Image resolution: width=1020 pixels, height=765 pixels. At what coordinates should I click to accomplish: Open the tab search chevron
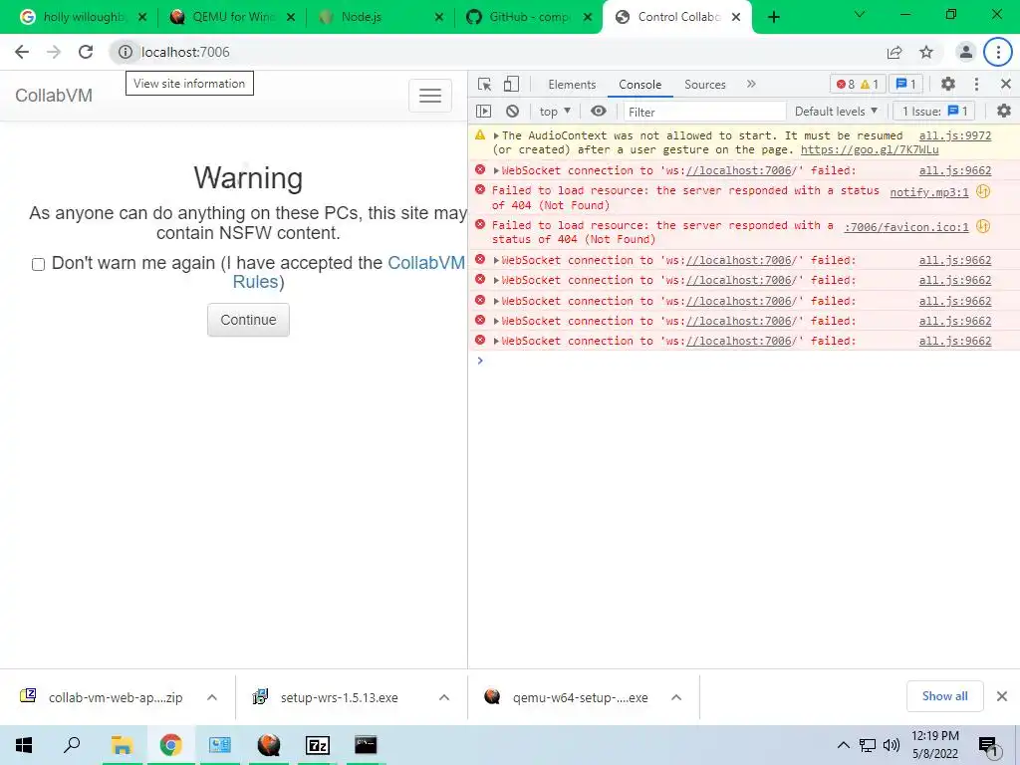860,14
